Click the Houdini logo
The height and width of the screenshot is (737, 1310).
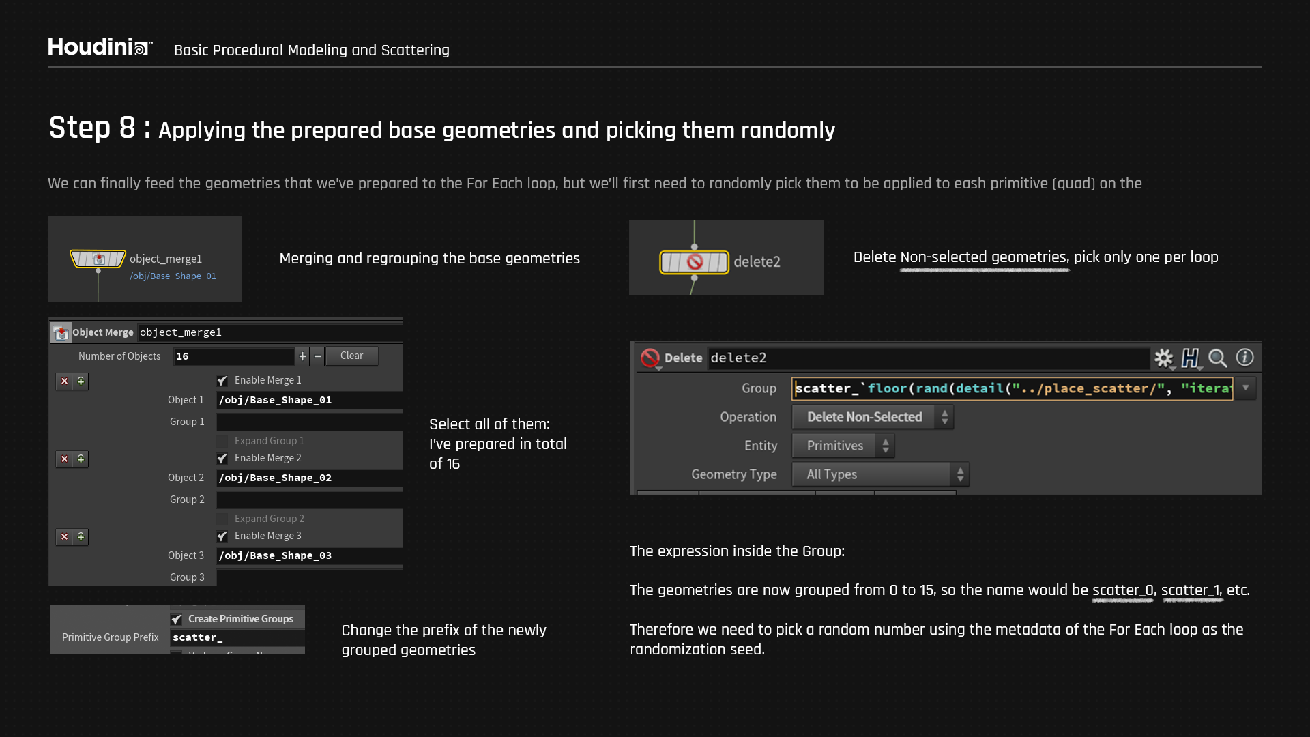click(x=100, y=47)
